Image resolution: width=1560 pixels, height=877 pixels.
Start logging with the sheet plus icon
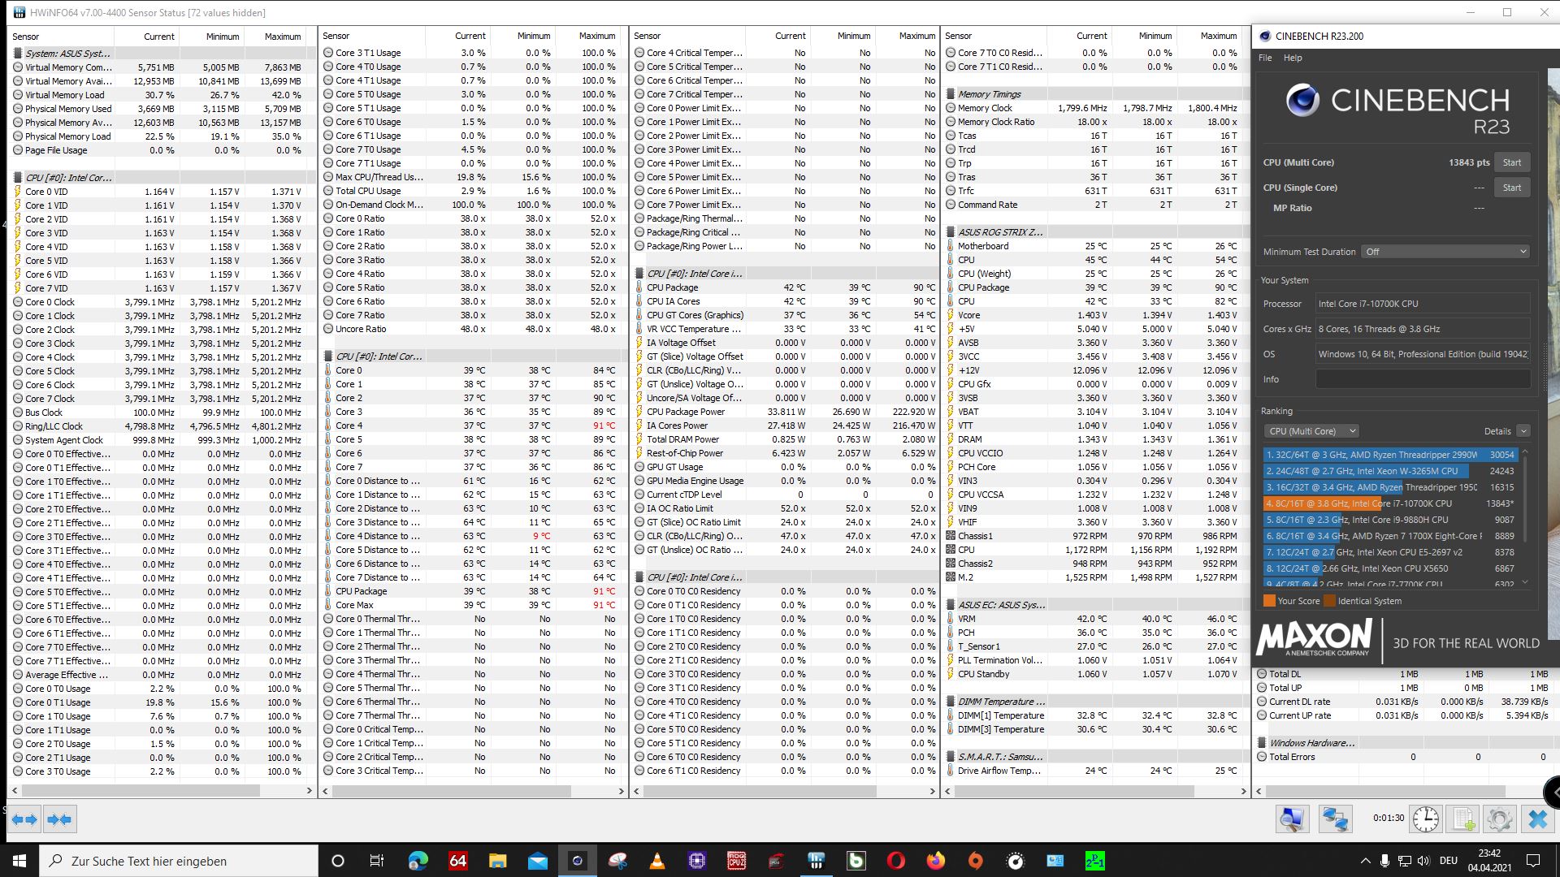pyautogui.click(x=1463, y=819)
